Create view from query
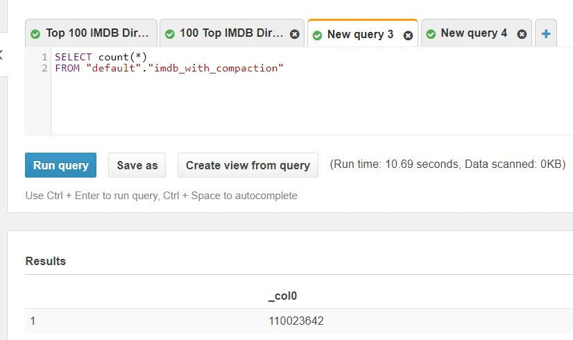The height and width of the screenshot is (340, 573). pyautogui.click(x=248, y=165)
